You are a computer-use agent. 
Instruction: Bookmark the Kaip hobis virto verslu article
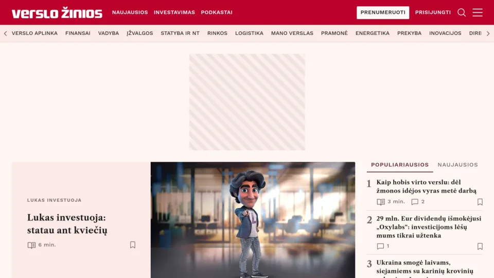point(480,202)
